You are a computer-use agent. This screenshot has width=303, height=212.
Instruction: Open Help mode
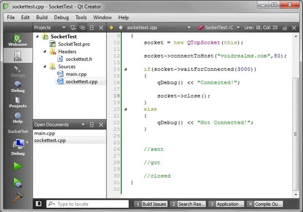tap(18, 117)
